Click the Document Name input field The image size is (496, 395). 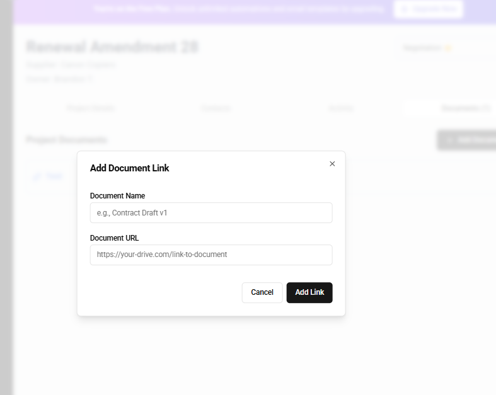pyautogui.click(x=211, y=213)
